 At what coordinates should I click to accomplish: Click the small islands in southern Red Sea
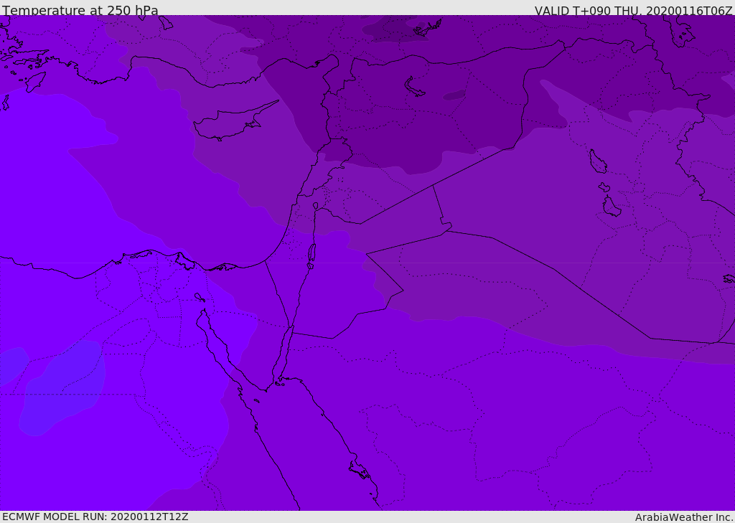pyautogui.click(x=360, y=471)
